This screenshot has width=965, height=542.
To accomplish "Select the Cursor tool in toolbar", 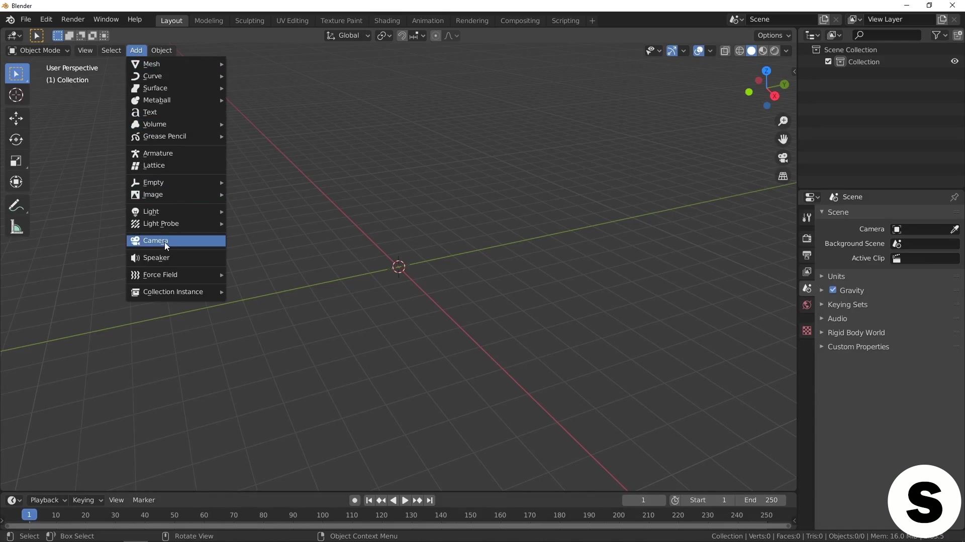I will pyautogui.click(x=16, y=95).
